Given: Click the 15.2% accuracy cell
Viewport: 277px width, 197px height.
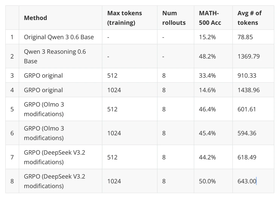Looking at the screenshot, I should [x=207, y=37].
